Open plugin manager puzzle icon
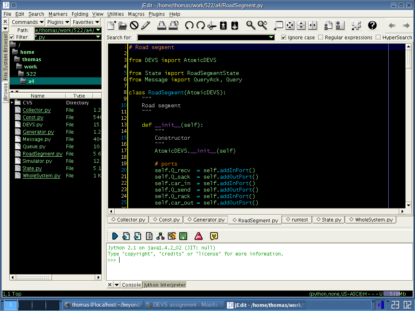The height and width of the screenshot is (311, 415). pyautogui.click(x=356, y=25)
